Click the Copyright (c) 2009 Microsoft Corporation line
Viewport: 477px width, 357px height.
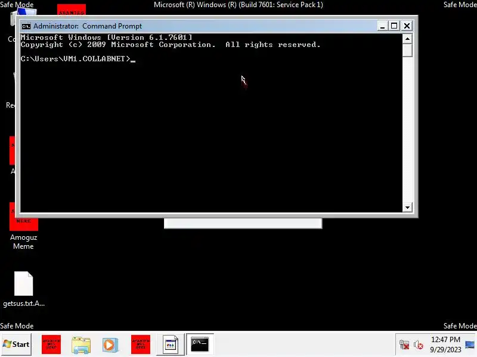tap(171, 45)
